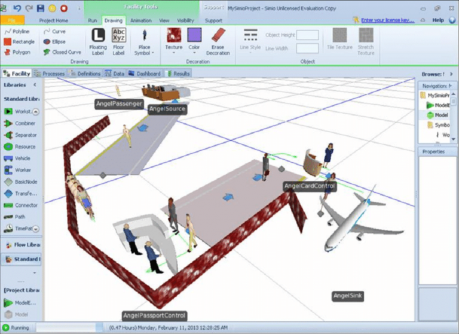Select the Vehicle object in Standard Library
This screenshot has height=334, width=459.
(20, 158)
